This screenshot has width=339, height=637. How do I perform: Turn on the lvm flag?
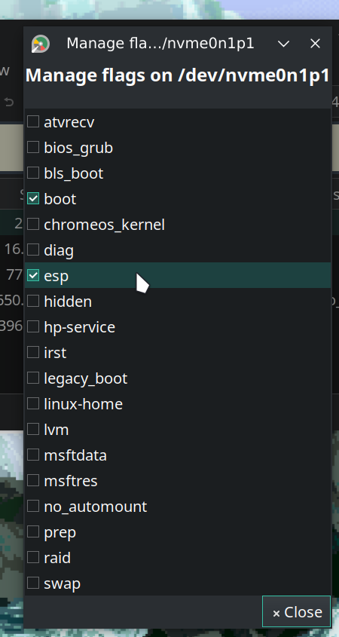coord(33,429)
